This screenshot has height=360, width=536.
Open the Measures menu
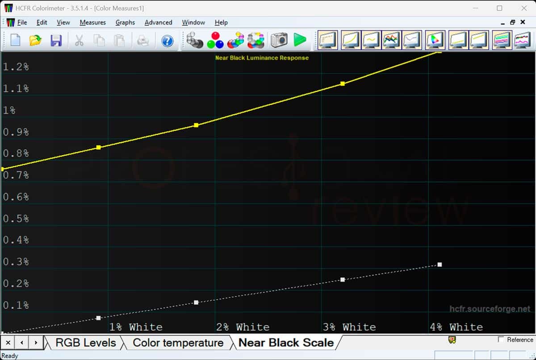(93, 22)
